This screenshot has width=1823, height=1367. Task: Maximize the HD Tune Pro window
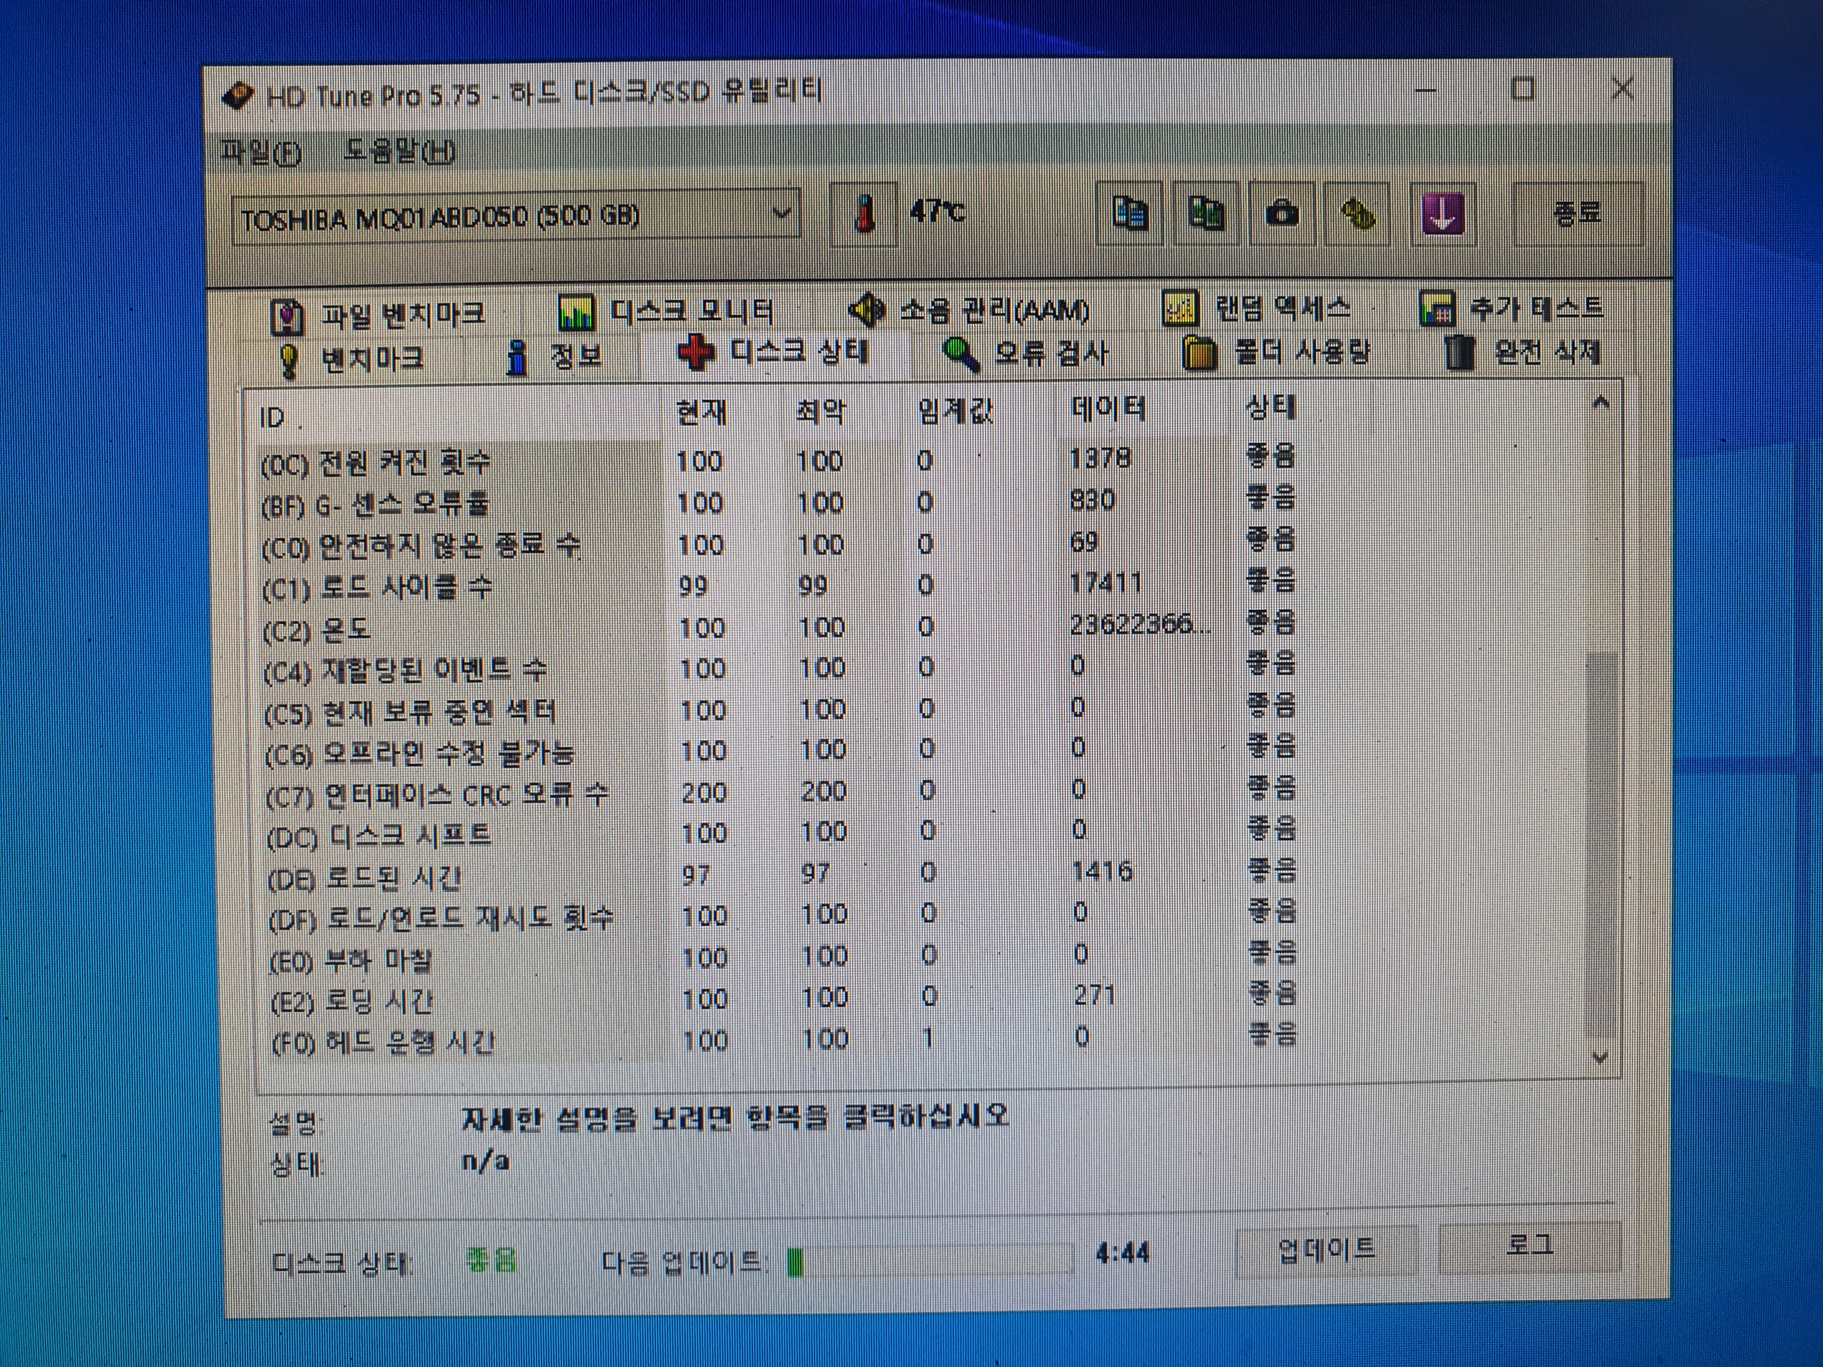click(x=1523, y=88)
